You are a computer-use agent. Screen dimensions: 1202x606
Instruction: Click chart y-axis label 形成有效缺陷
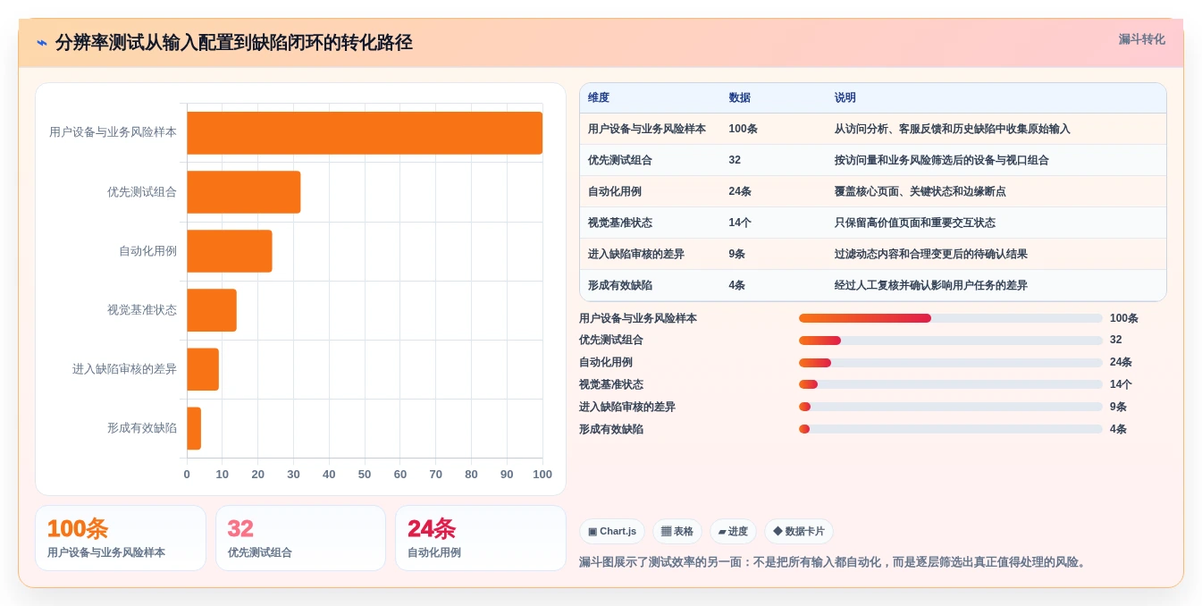click(x=142, y=428)
